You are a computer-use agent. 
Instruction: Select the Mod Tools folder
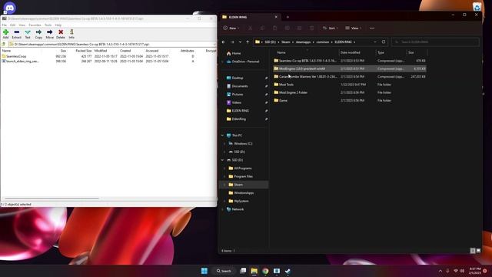click(x=350, y=85)
